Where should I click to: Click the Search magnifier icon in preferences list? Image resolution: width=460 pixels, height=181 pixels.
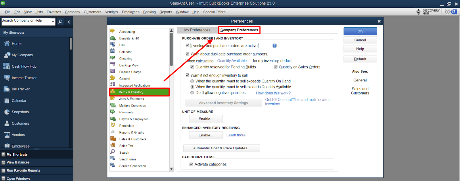tap(113, 152)
